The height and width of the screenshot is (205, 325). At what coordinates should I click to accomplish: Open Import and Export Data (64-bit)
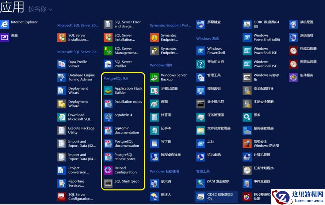pos(77,157)
